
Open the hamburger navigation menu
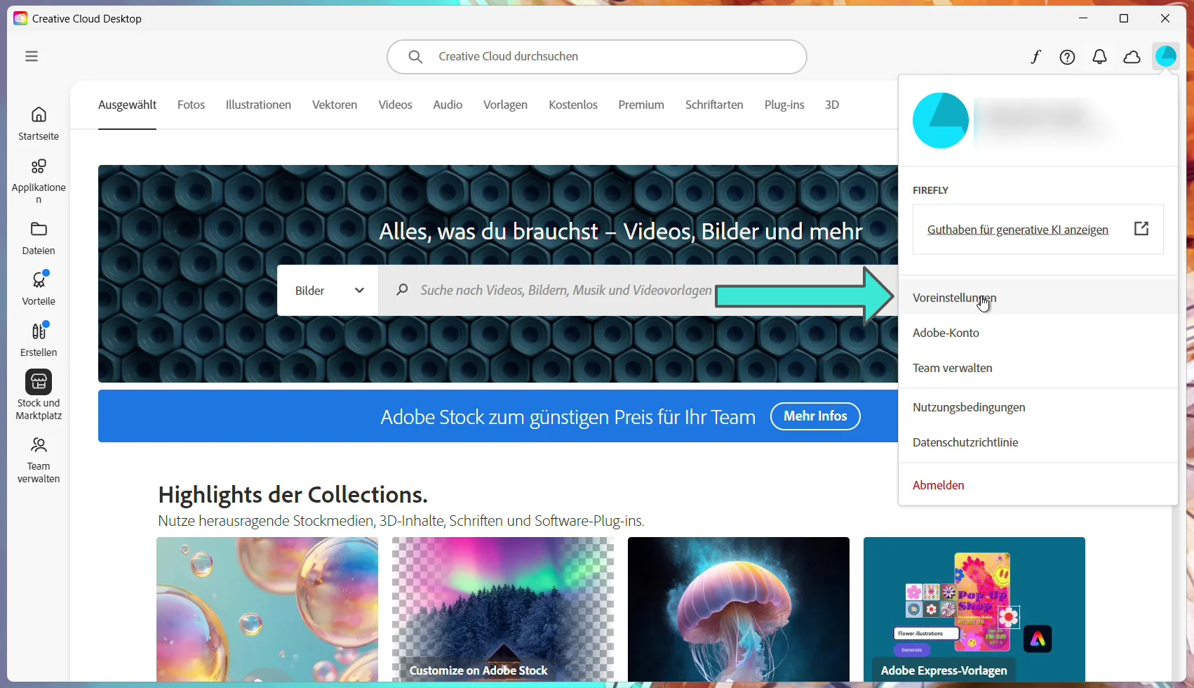(x=32, y=56)
